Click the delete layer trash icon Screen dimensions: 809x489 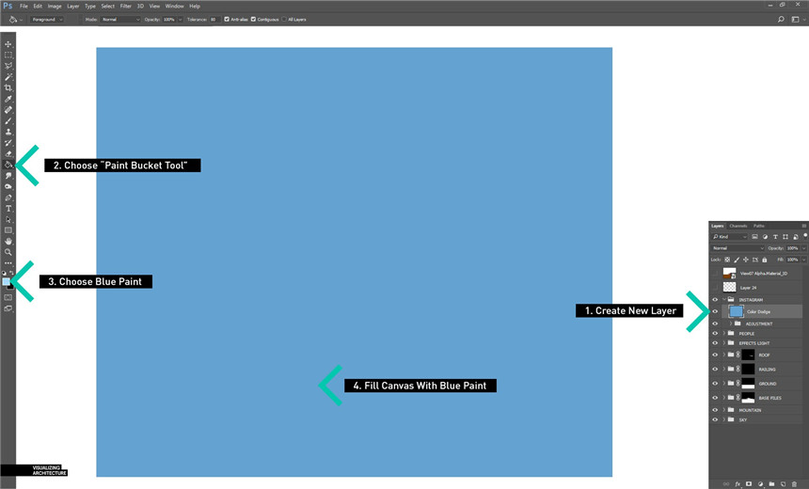pos(794,483)
